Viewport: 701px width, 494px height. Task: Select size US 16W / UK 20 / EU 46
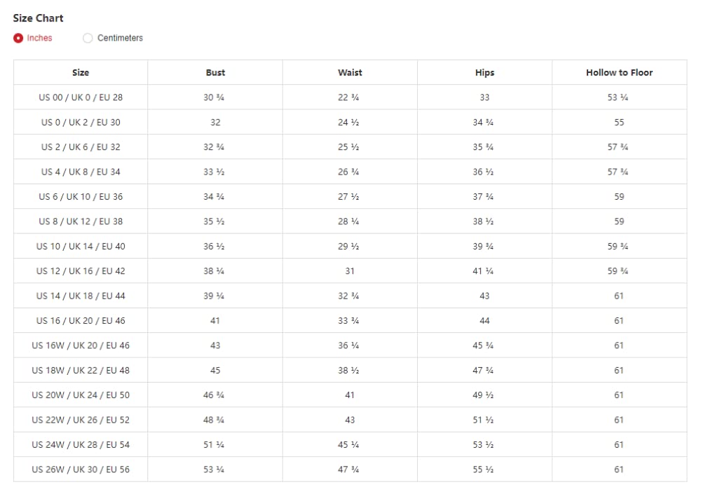(x=81, y=345)
